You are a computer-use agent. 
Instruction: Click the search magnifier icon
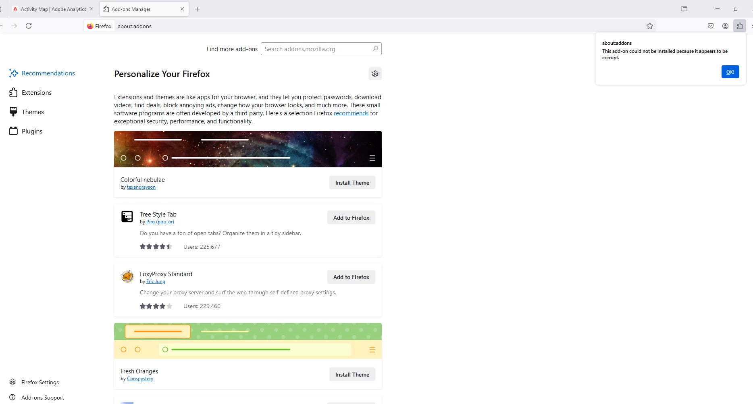click(375, 49)
